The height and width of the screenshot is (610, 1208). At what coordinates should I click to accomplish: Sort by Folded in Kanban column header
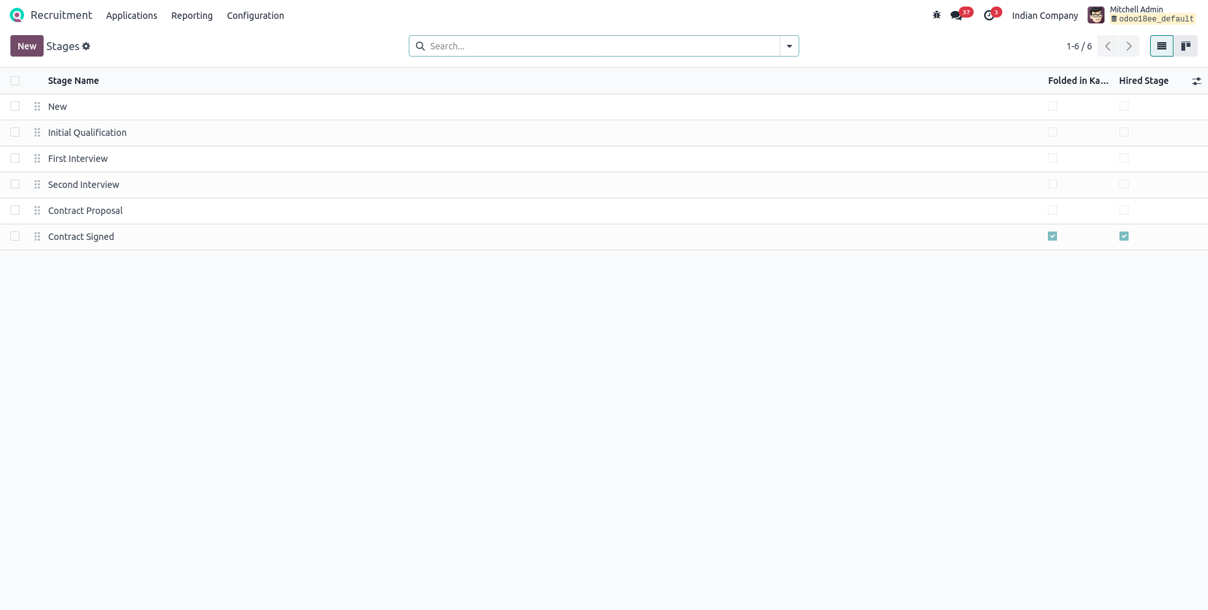coord(1078,81)
